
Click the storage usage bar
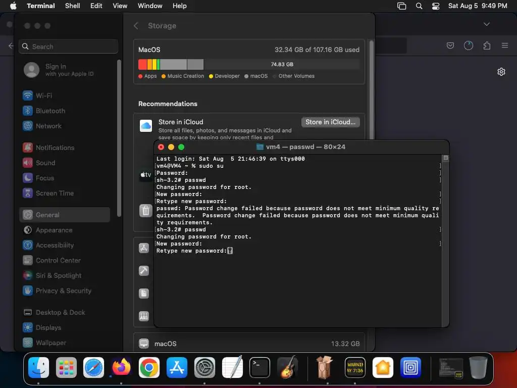(249, 64)
